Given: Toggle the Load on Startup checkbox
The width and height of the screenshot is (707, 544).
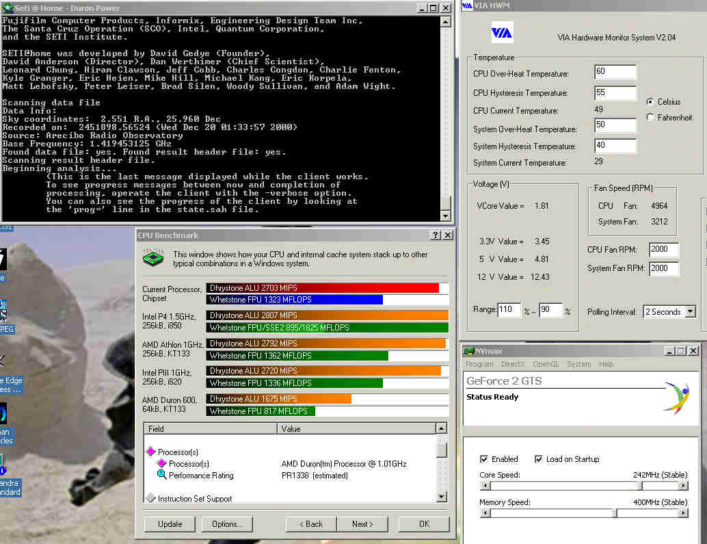Looking at the screenshot, I should point(538,459).
